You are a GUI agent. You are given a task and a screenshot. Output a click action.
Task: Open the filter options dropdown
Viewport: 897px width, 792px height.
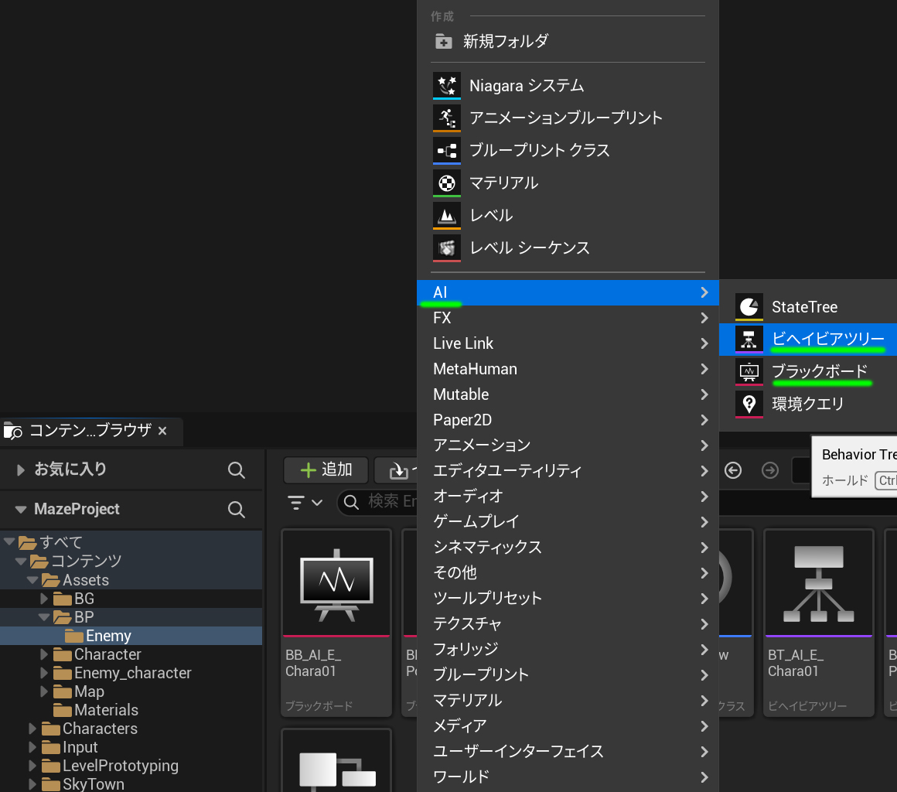pos(305,502)
